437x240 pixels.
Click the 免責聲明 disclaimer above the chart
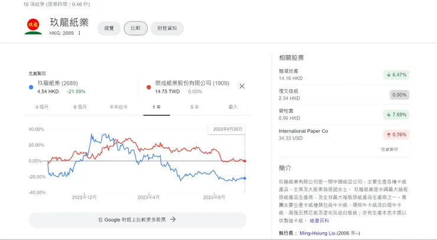coord(37,74)
